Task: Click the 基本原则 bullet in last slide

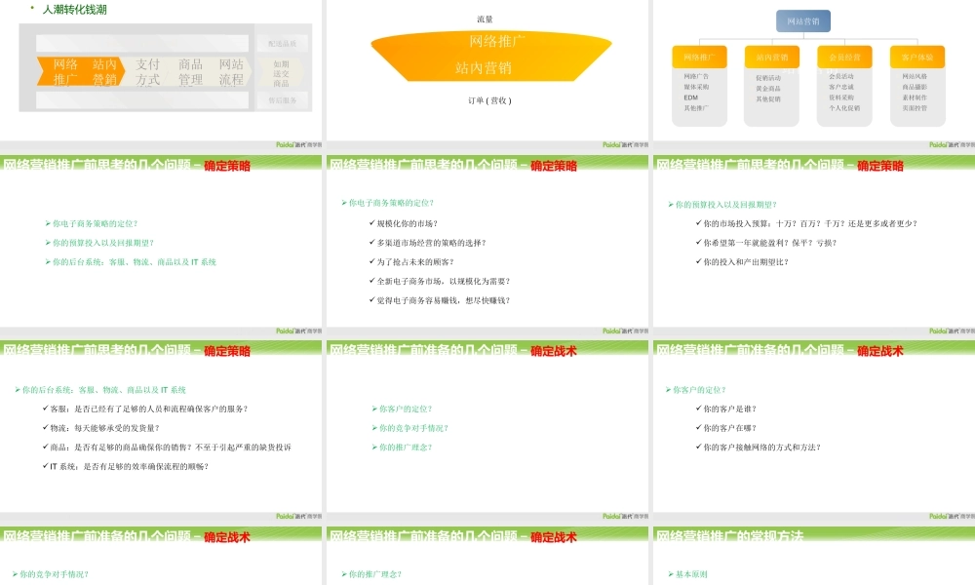Action: point(691,574)
